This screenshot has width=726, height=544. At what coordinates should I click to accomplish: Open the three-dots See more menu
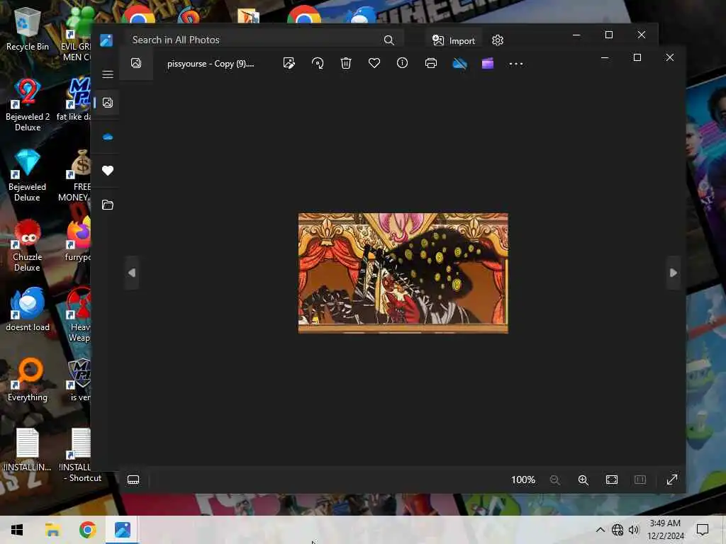tap(516, 64)
